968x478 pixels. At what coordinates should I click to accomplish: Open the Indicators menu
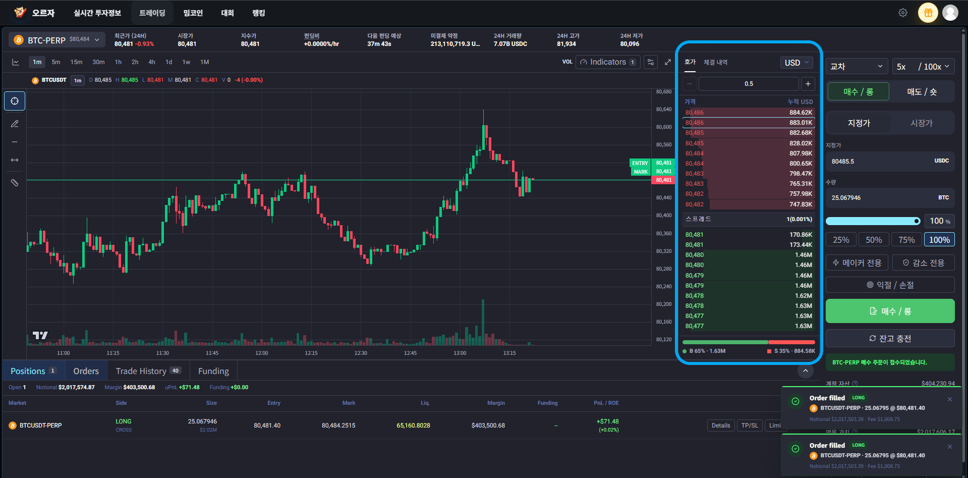(x=608, y=62)
